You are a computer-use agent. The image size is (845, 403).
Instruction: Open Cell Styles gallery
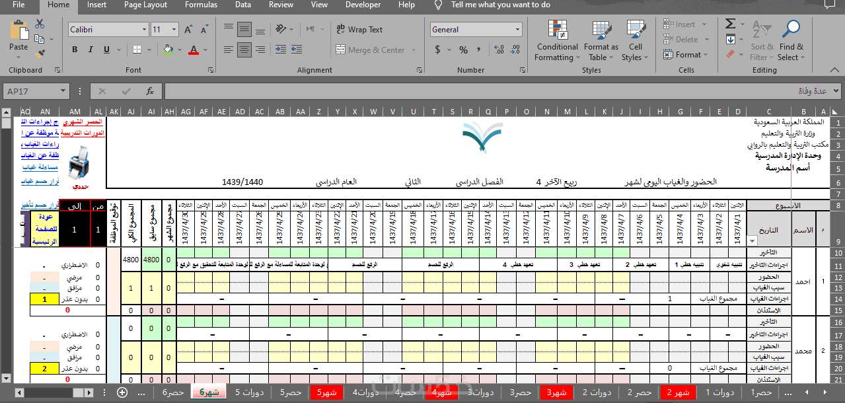pyautogui.click(x=636, y=40)
